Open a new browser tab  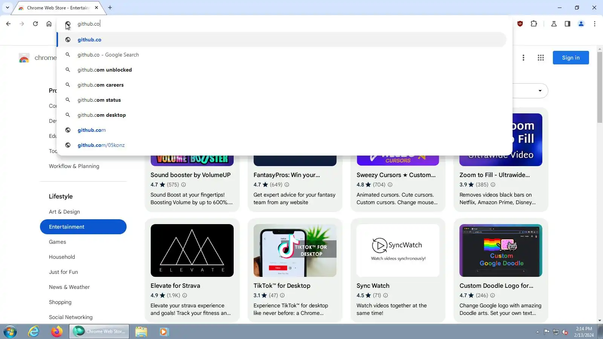110,8
